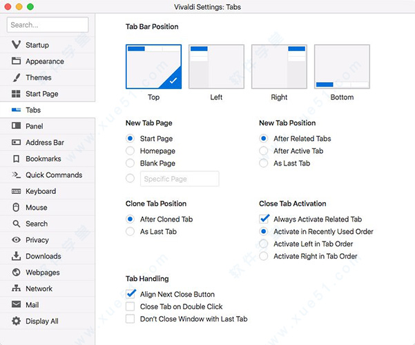Select Homepage as the new tab page
This screenshot has width=415, height=345.
tap(130, 151)
